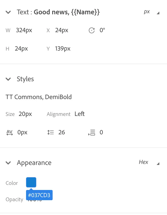Collapse the Appearance section
The image size is (167, 215).
pyautogui.click(x=8, y=163)
